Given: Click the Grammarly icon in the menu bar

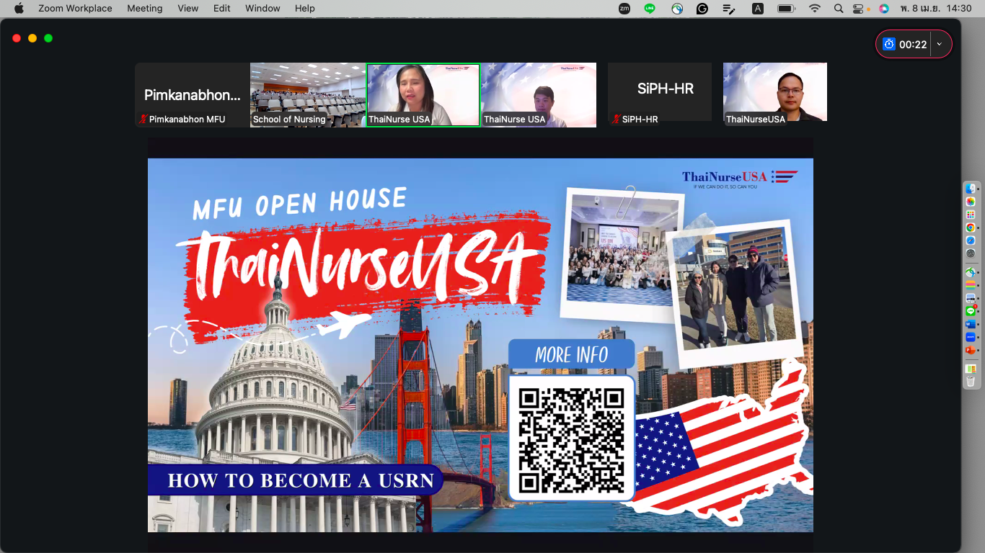Looking at the screenshot, I should click(x=702, y=9).
